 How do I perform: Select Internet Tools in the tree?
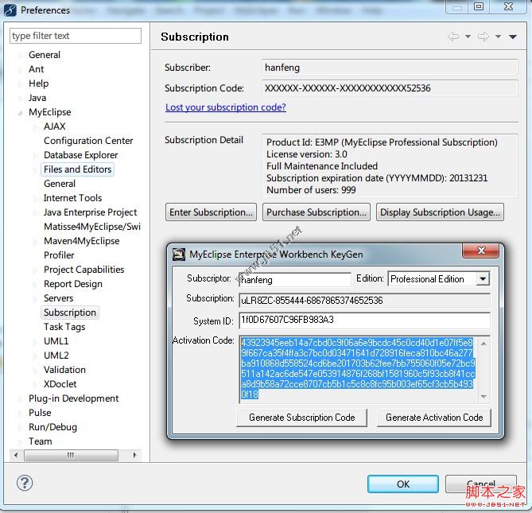pyautogui.click(x=72, y=198)
